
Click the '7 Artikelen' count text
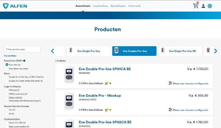(x=60, y=61)
